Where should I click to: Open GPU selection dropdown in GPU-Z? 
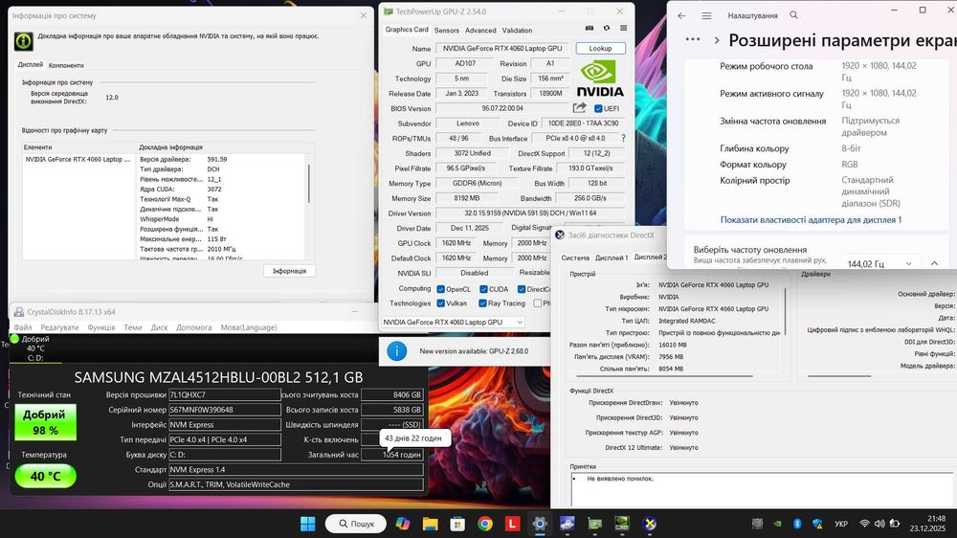click(453, 322)
